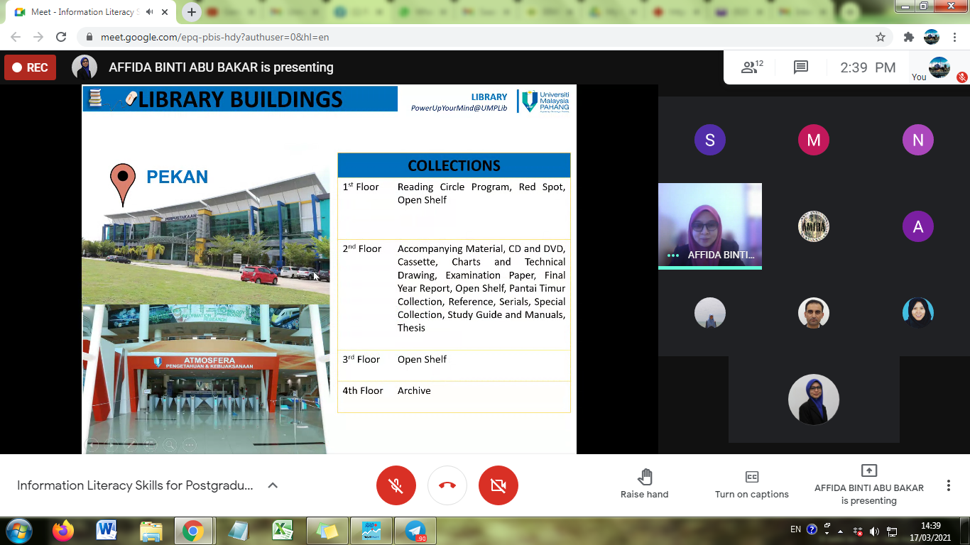This screenshot has width=970, height=545.
Task: Turn on captions
Action: (752, 485)
